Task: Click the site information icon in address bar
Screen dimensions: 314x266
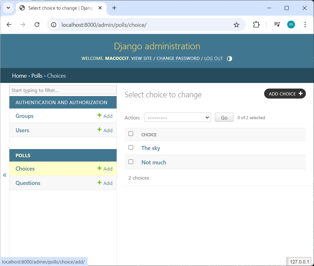Action: [54, 25]
